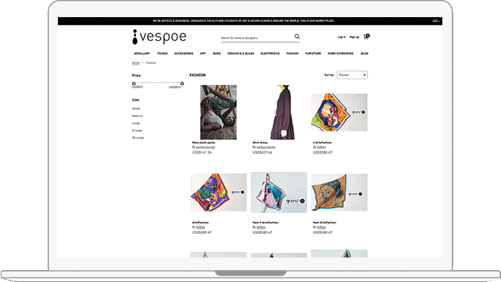The image size is (501, 282).
Task: Click the search magnifier icon
Action: click(x=297, y=36)
